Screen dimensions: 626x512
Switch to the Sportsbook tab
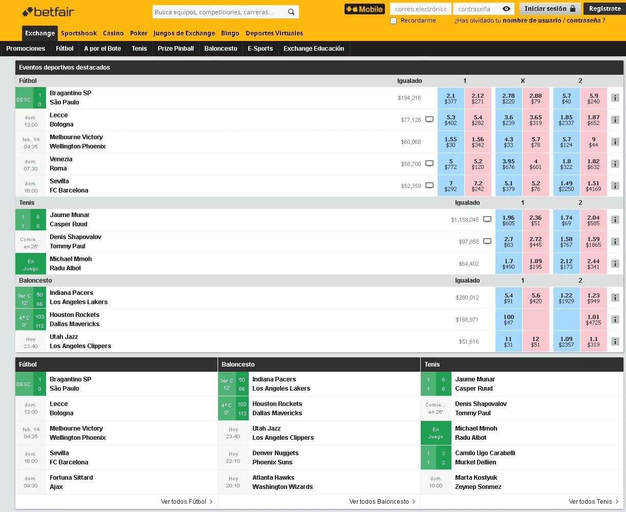pos(79,33)
